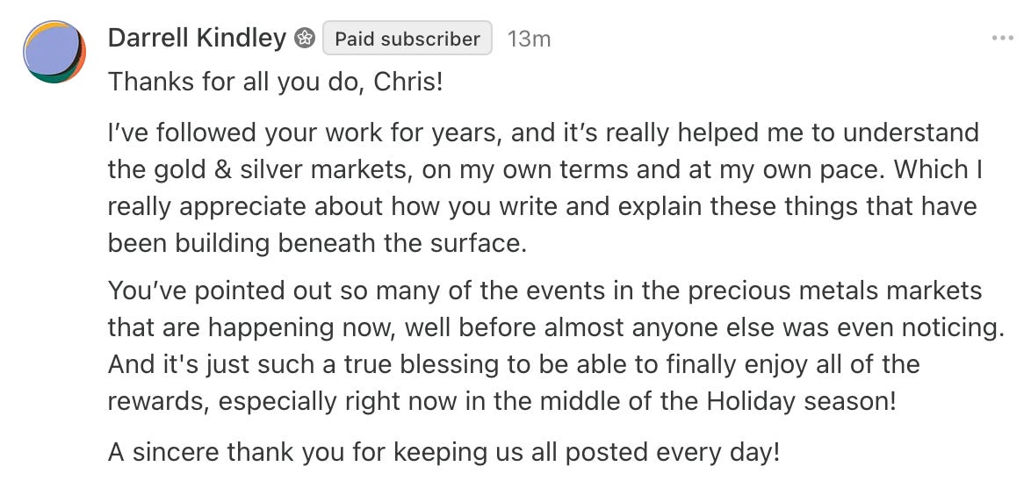This screenshot has height=488, width=1031.
Task: Click the line "Thanks for all you do, Chris!"
Action: point(276,83)
